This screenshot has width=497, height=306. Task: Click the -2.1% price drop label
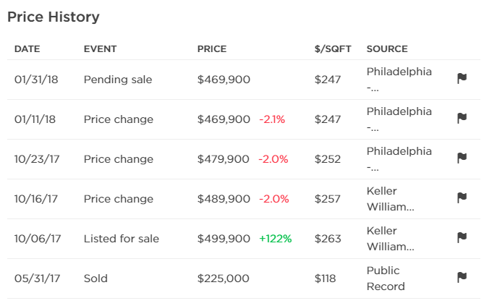point(271,119)
